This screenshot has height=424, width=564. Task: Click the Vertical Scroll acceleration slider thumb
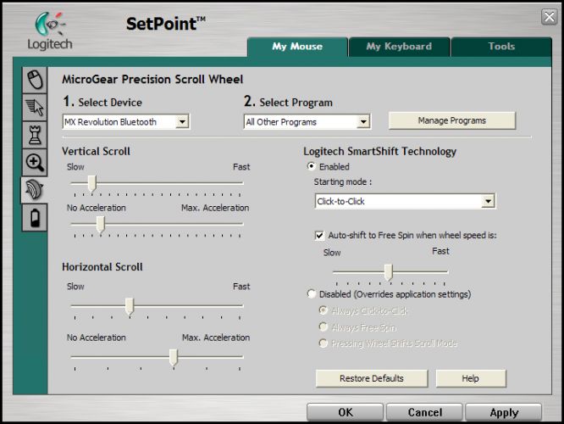click(101, 225)
